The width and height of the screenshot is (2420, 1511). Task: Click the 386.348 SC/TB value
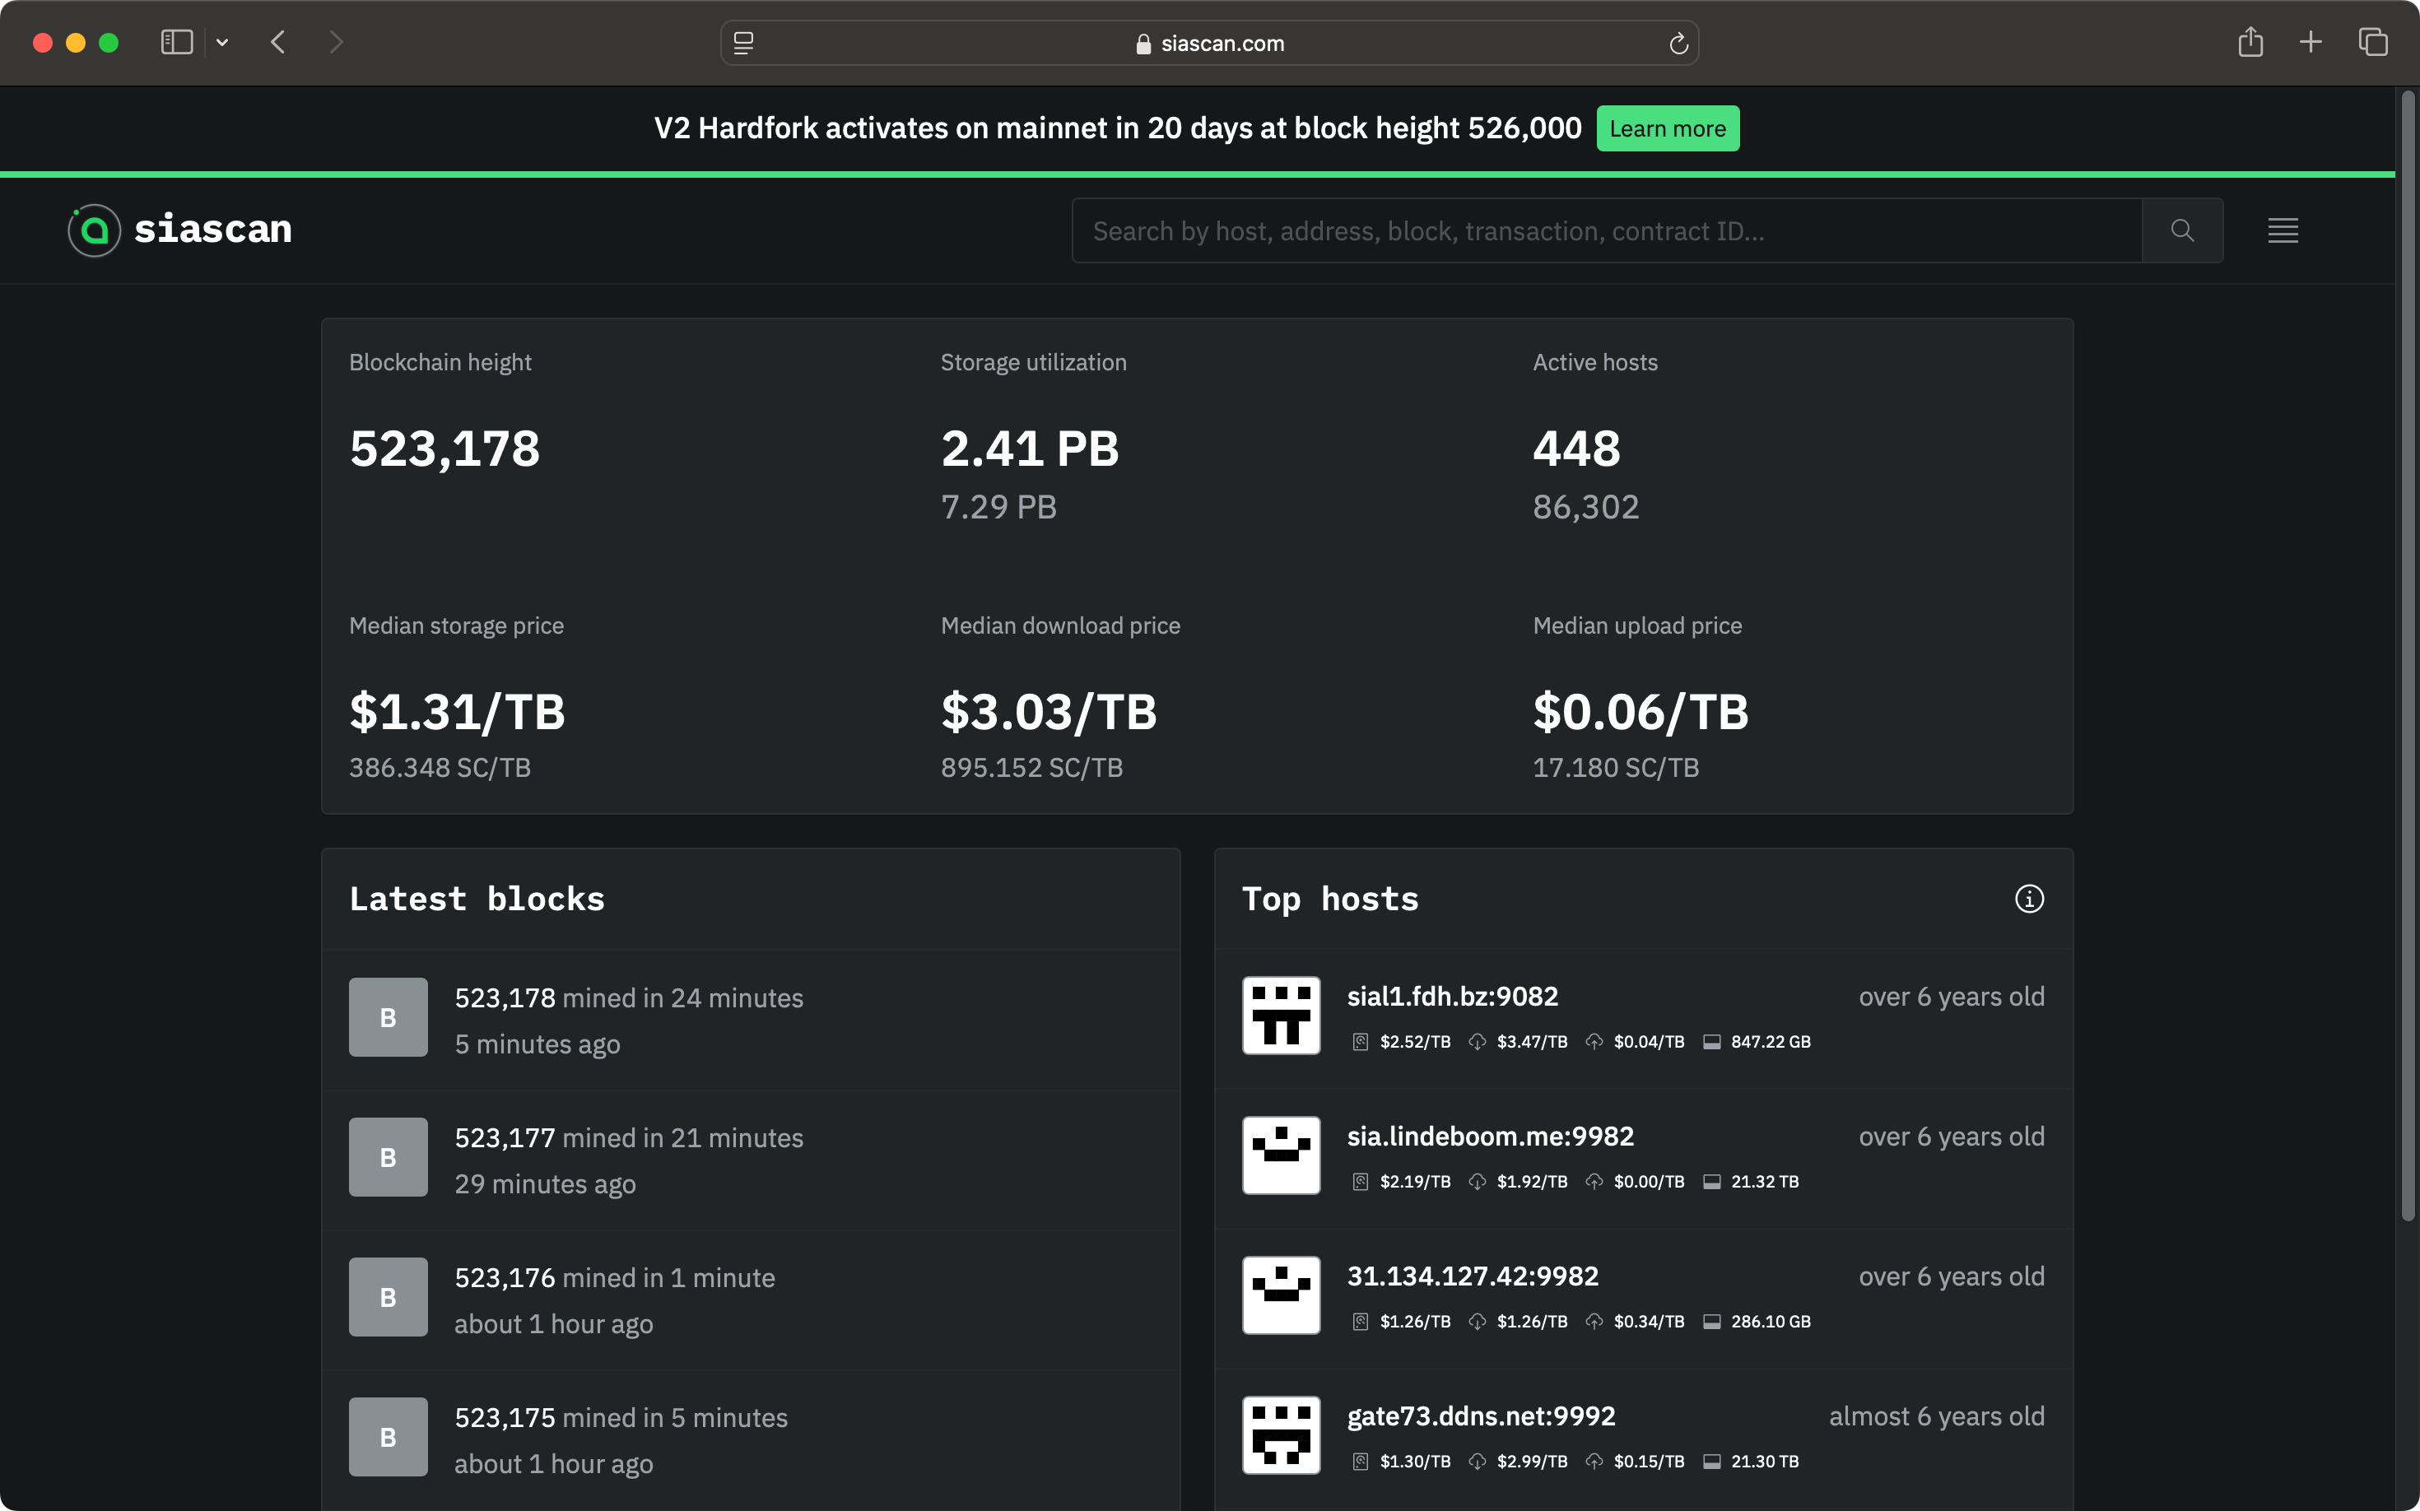click(x=440, y=768)
